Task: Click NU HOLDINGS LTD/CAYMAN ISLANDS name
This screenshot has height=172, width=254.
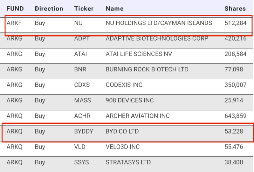Action: click(x=159, y=23)
